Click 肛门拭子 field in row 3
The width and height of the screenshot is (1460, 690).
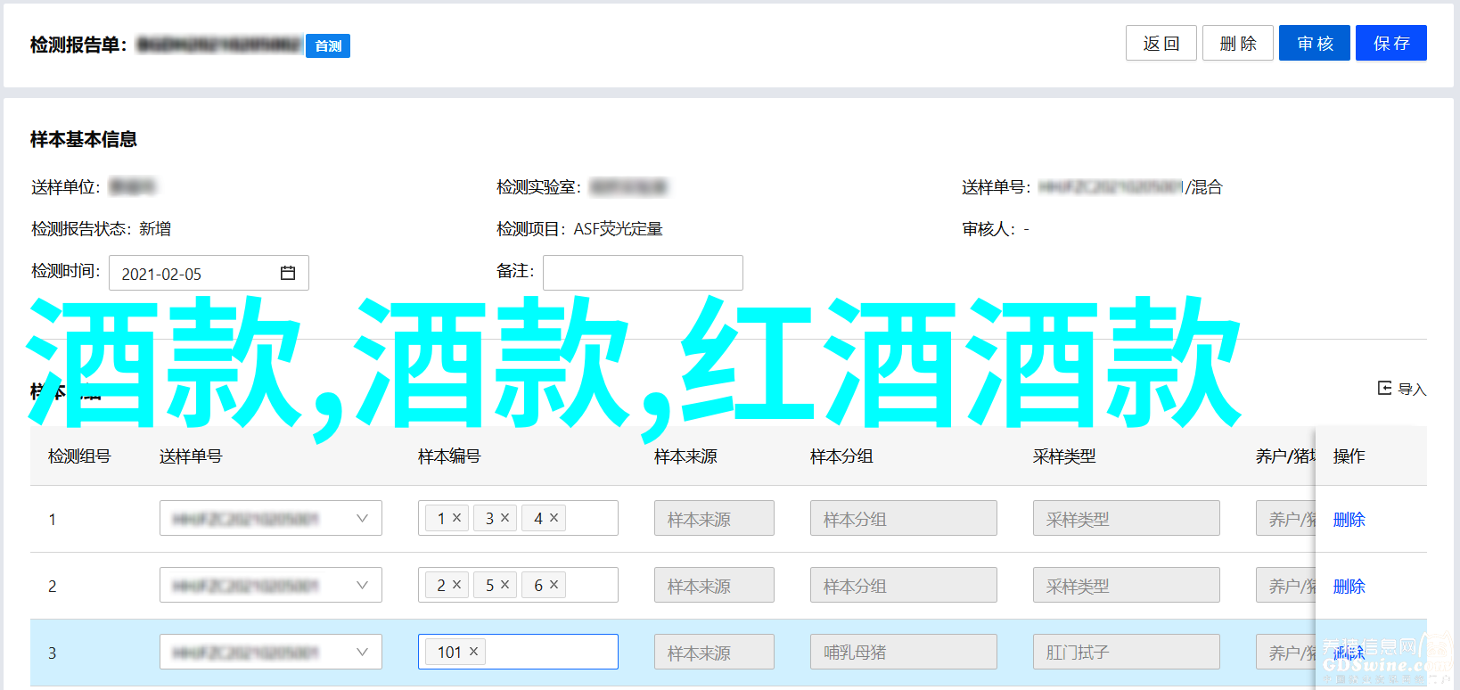click(x=1127, y=652)
